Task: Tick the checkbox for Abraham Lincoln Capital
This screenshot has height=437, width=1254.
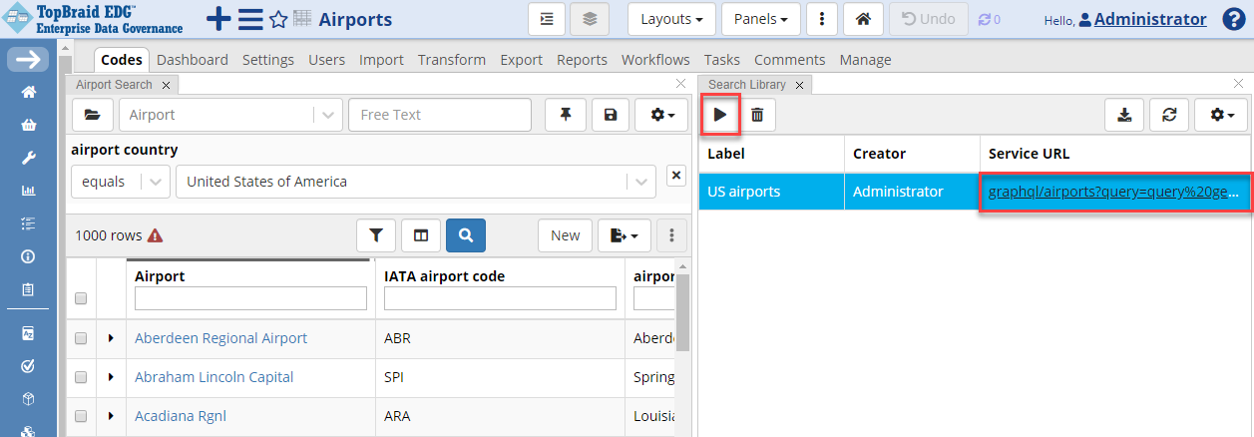Action: (x=81, y=377)
